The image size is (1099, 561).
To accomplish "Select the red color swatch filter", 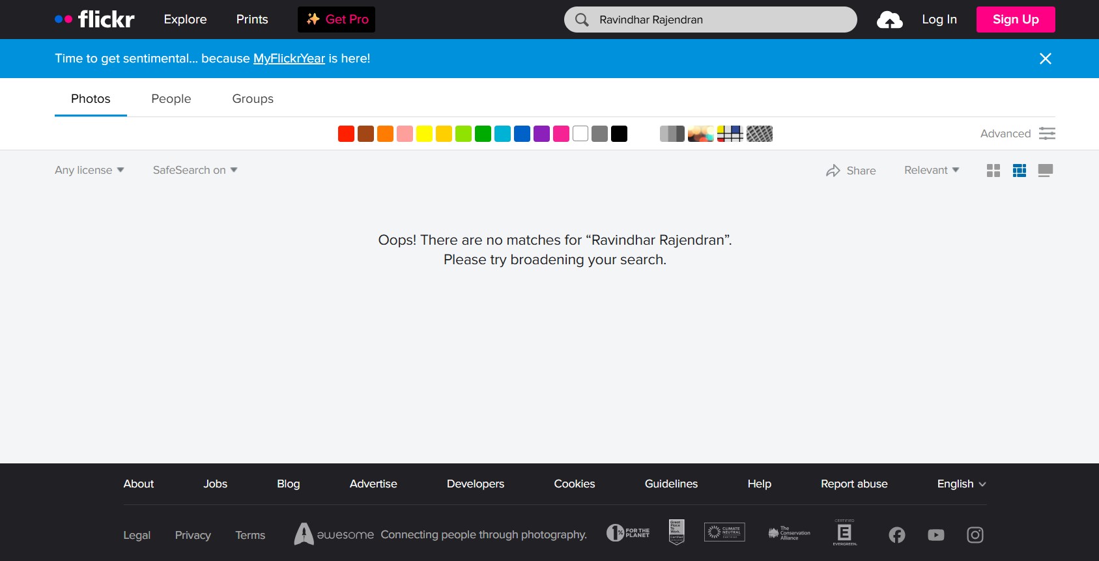I will pyautogui.click(x=346, y=134).
